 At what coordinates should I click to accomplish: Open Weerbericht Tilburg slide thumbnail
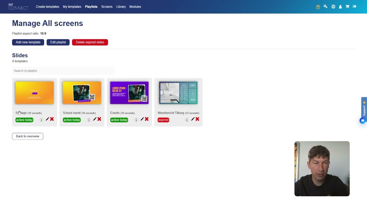click(x=178, y=93)
